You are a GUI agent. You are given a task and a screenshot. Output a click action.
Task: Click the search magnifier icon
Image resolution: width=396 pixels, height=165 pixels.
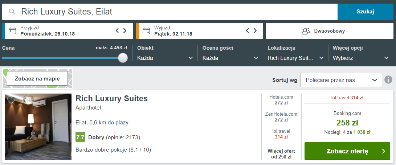tap(12, 12)
